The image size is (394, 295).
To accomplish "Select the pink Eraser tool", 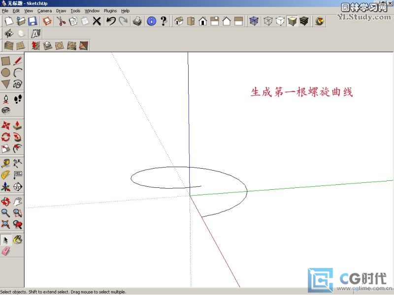I will (5, 251).
